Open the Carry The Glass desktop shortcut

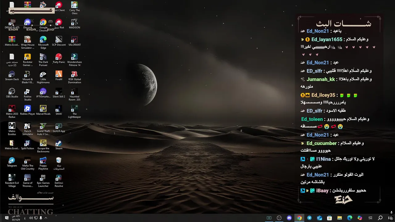point(74,8)
